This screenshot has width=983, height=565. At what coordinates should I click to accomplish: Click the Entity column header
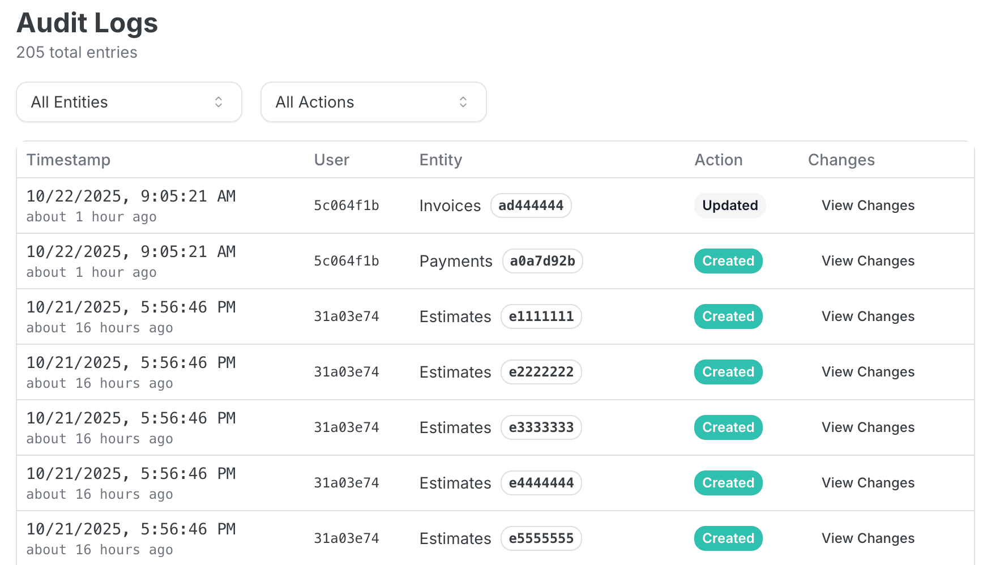tap(441, 160)
